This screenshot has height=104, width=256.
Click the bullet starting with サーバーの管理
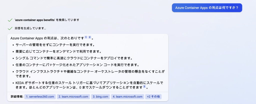tap(55, 45)
